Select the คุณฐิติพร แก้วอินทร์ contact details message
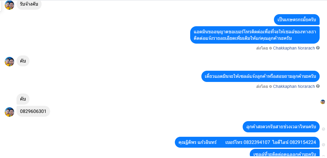 click(x=247, y=142)
